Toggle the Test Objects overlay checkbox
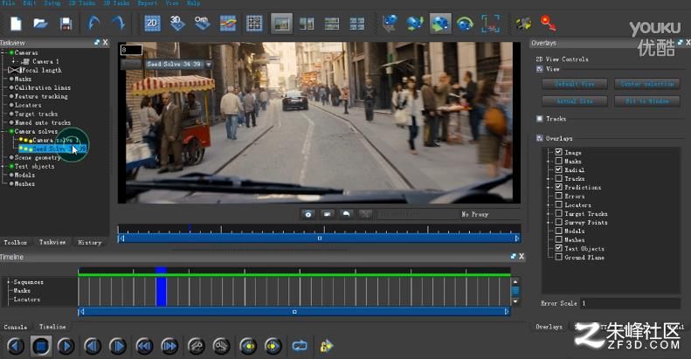Viewport: 691px width, 359px height. tap(559, 248)
